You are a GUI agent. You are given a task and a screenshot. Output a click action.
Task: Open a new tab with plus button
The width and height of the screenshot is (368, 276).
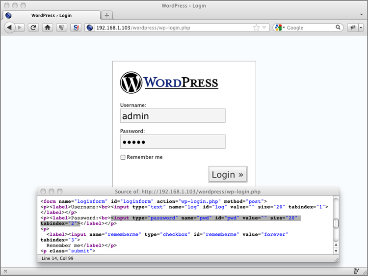[x=107, y=15]
